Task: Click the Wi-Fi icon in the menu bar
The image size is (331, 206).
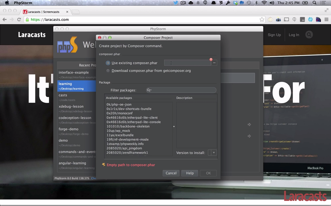Action: 264,3
